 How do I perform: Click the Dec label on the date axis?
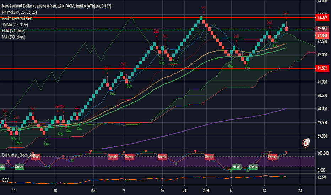(x=93, y=190)
